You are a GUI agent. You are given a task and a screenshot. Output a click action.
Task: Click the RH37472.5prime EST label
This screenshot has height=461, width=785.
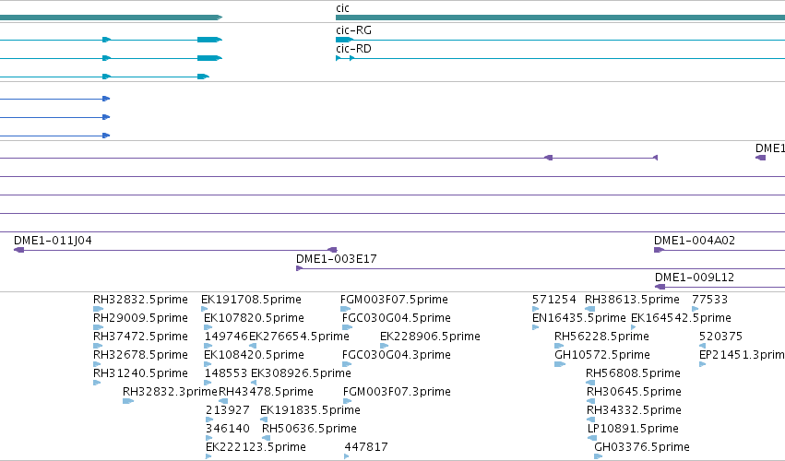click(x=140, y=337)
